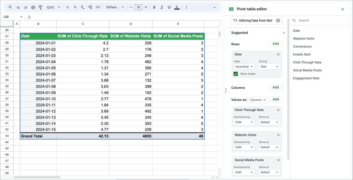
Task: Open the zoom 125% dropdown
Action: coord(53,7)
